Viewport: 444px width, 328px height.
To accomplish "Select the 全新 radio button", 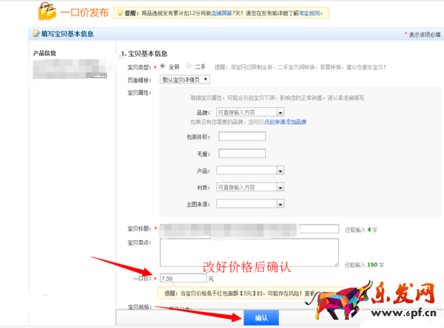I will 163,66.
